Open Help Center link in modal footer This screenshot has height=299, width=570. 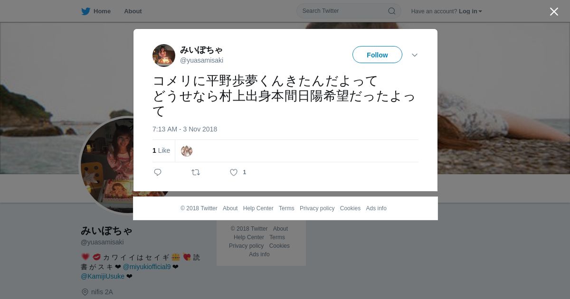coord(258,208)
